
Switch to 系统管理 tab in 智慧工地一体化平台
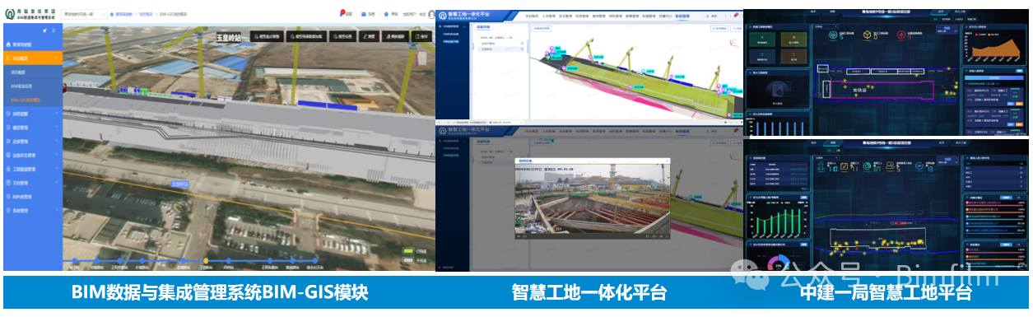[682, 16]
